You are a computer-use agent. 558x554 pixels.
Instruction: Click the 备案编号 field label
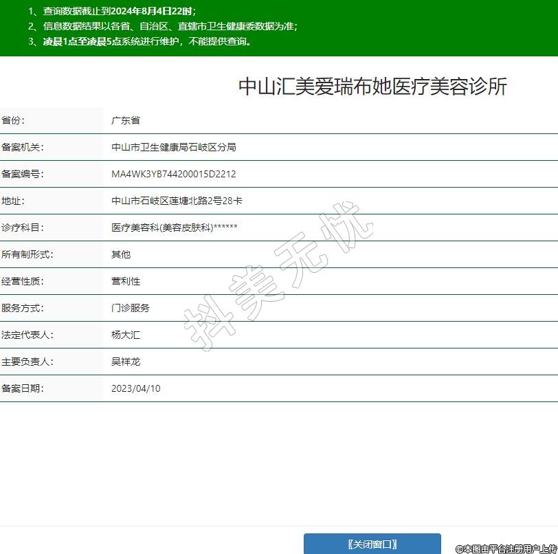tap(23, 174)
